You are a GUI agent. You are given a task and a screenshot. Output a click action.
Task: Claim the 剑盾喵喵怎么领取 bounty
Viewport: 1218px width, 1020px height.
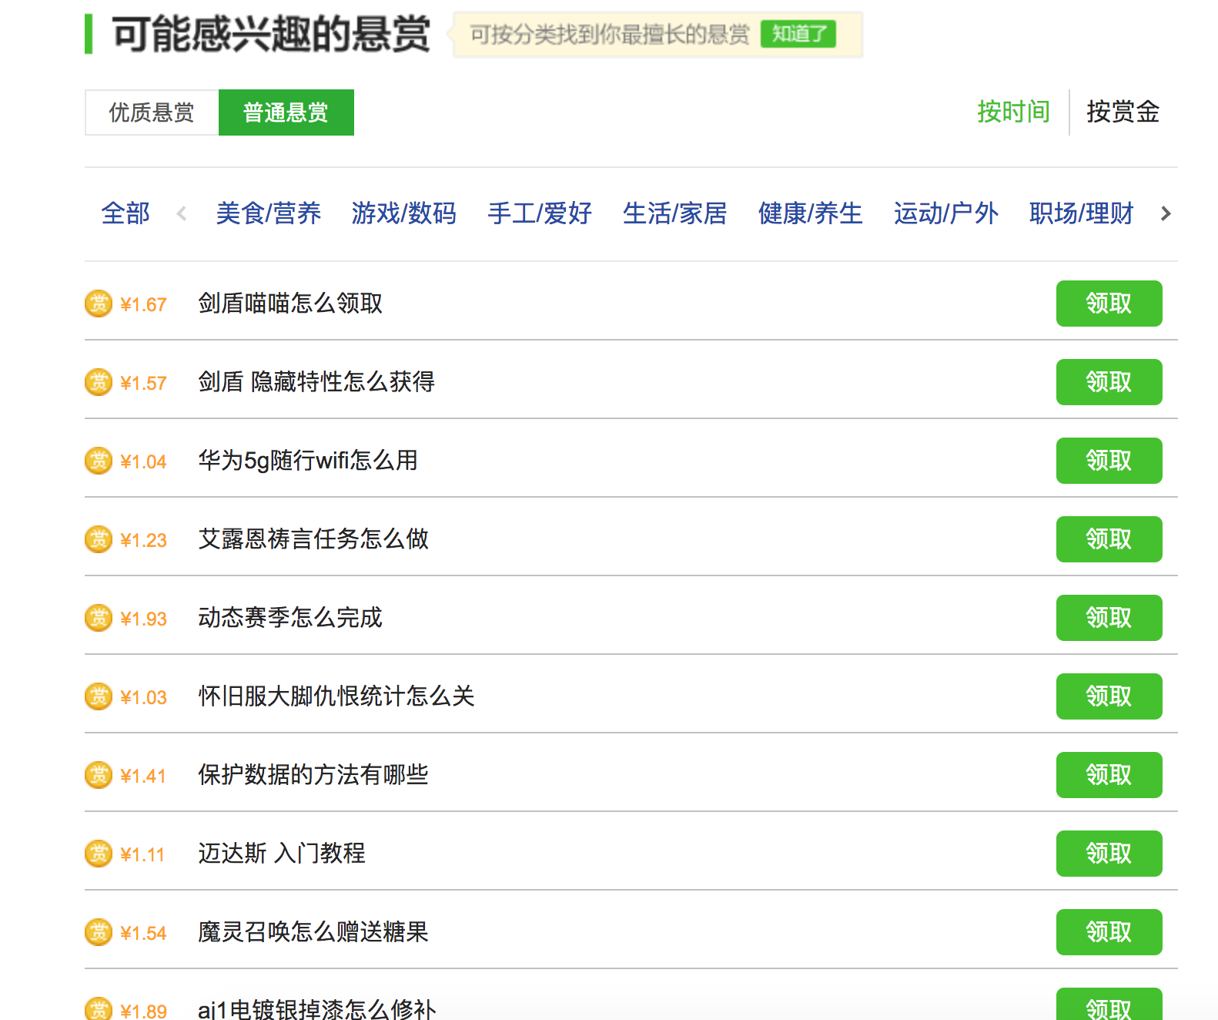(x=1109, y=304)
